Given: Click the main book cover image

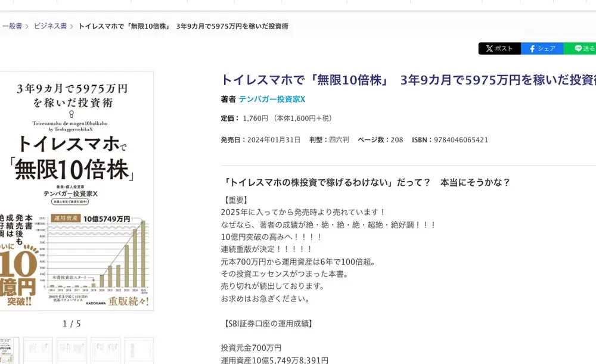Looking at the screenshot, I should click(76, 191).
